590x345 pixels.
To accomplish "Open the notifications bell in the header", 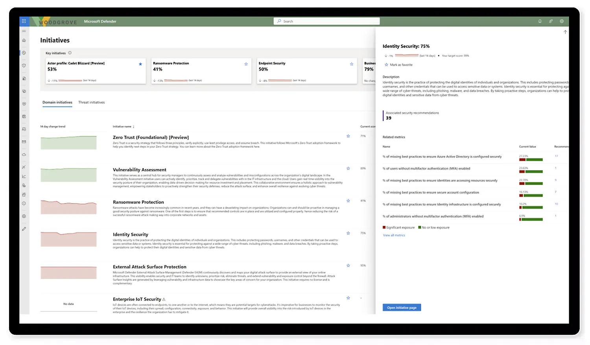I will pos(540,21).
